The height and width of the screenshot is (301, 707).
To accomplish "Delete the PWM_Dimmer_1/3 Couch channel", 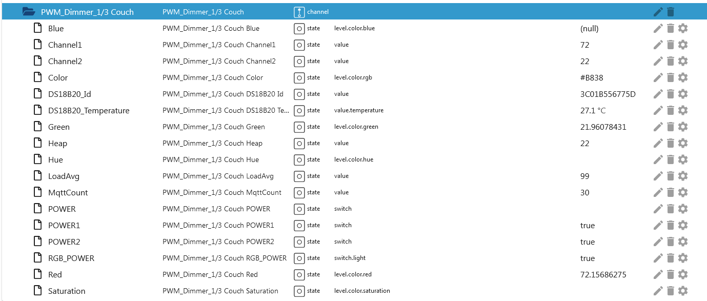I will click(x=671, y=12).
